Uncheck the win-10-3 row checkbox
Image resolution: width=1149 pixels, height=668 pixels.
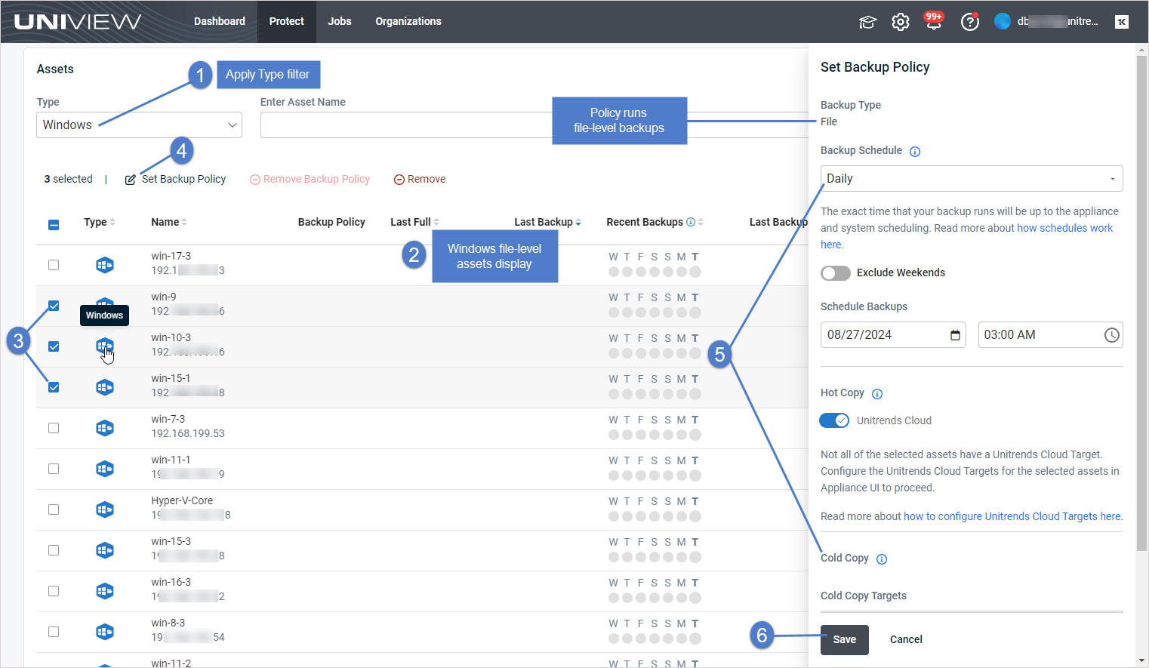54,346
